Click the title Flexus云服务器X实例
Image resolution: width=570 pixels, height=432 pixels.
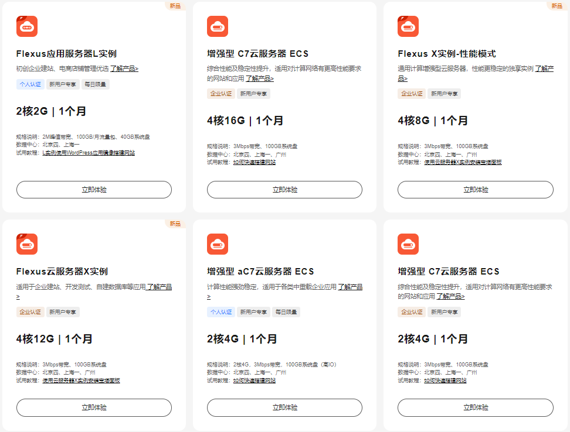click(x=62, y=271)
